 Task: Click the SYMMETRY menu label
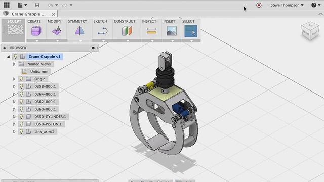click(x=77, y=21)
